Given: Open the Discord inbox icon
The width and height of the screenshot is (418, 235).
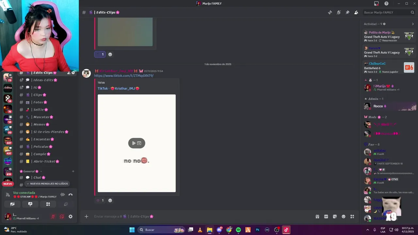Looking at the screenshot, I should (377, 4).
